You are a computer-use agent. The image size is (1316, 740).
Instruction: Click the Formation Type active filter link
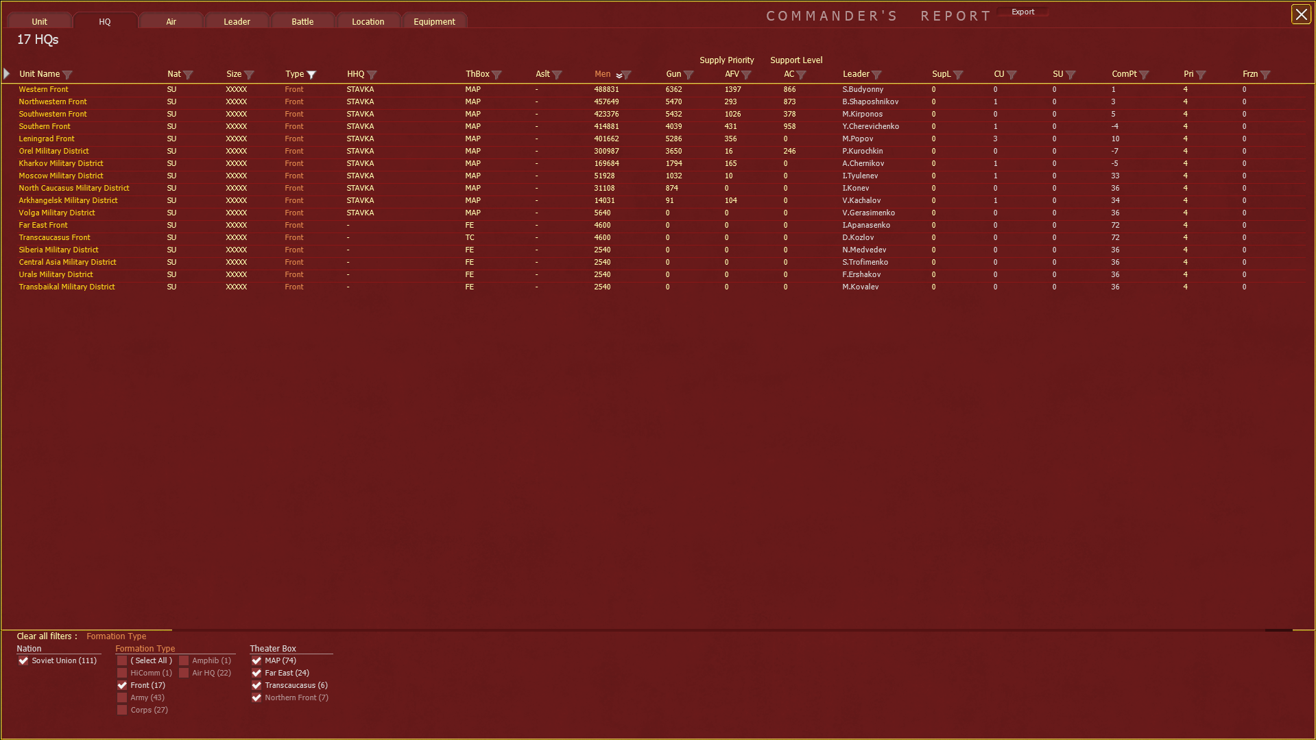tap(116, 636)
